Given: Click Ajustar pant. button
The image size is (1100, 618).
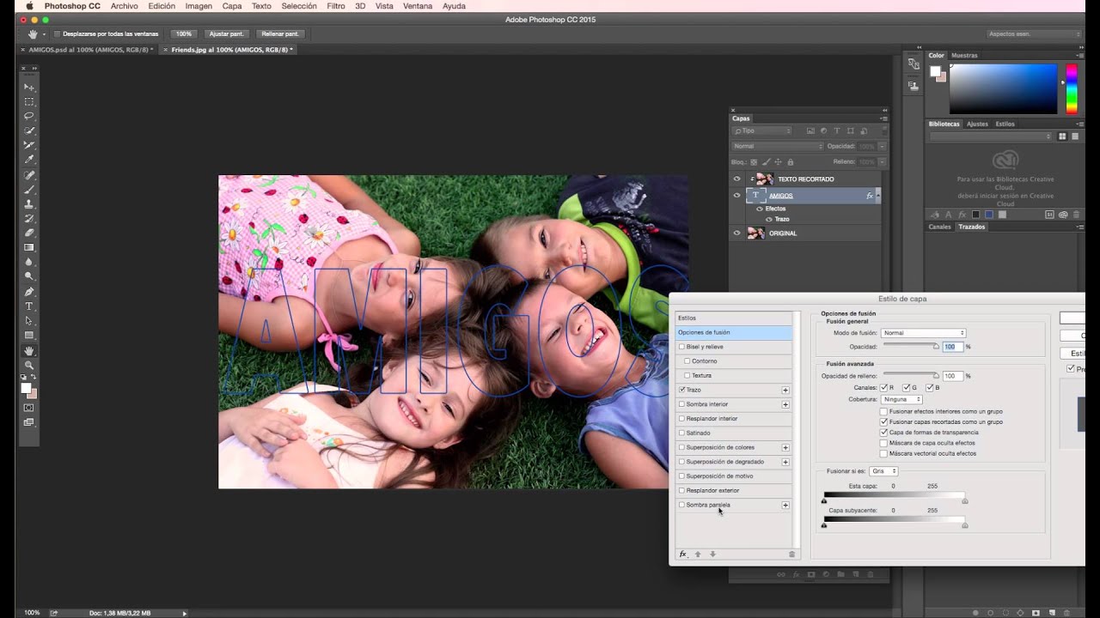Looking at the screenshot, I should pos(227,33).
